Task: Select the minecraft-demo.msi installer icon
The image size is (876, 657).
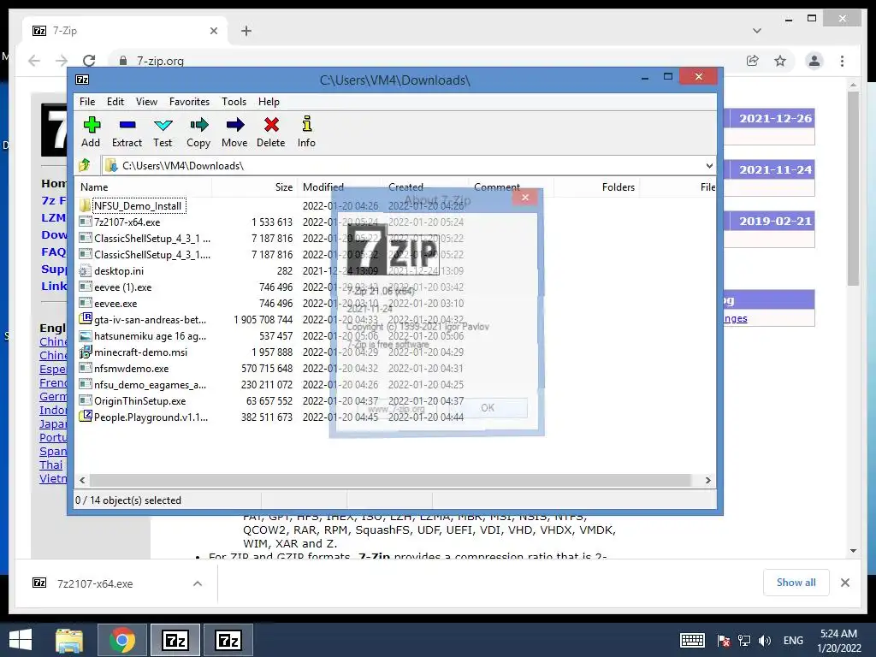Action: pos(85,352)
